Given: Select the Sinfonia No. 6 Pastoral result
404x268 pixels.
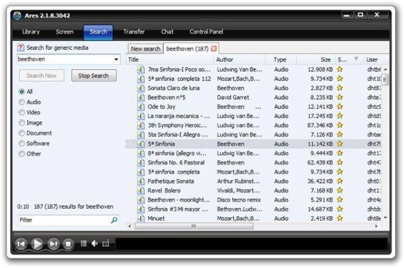Looking at the screenshot, I should point(254,162).
